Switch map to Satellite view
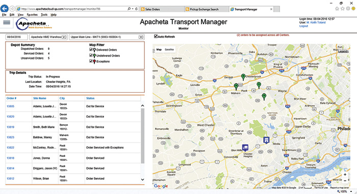Image resolution: width=357 pixels, height=194 pixels. [x=169, y=49]
